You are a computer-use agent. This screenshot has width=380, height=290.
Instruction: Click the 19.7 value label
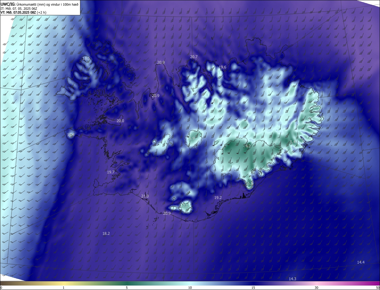click(111, 172)
